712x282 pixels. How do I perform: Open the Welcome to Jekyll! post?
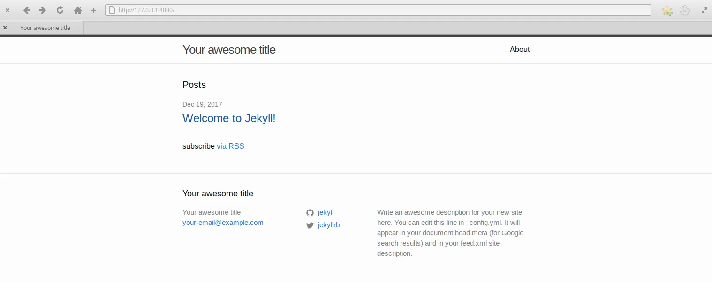pos(229,118)
